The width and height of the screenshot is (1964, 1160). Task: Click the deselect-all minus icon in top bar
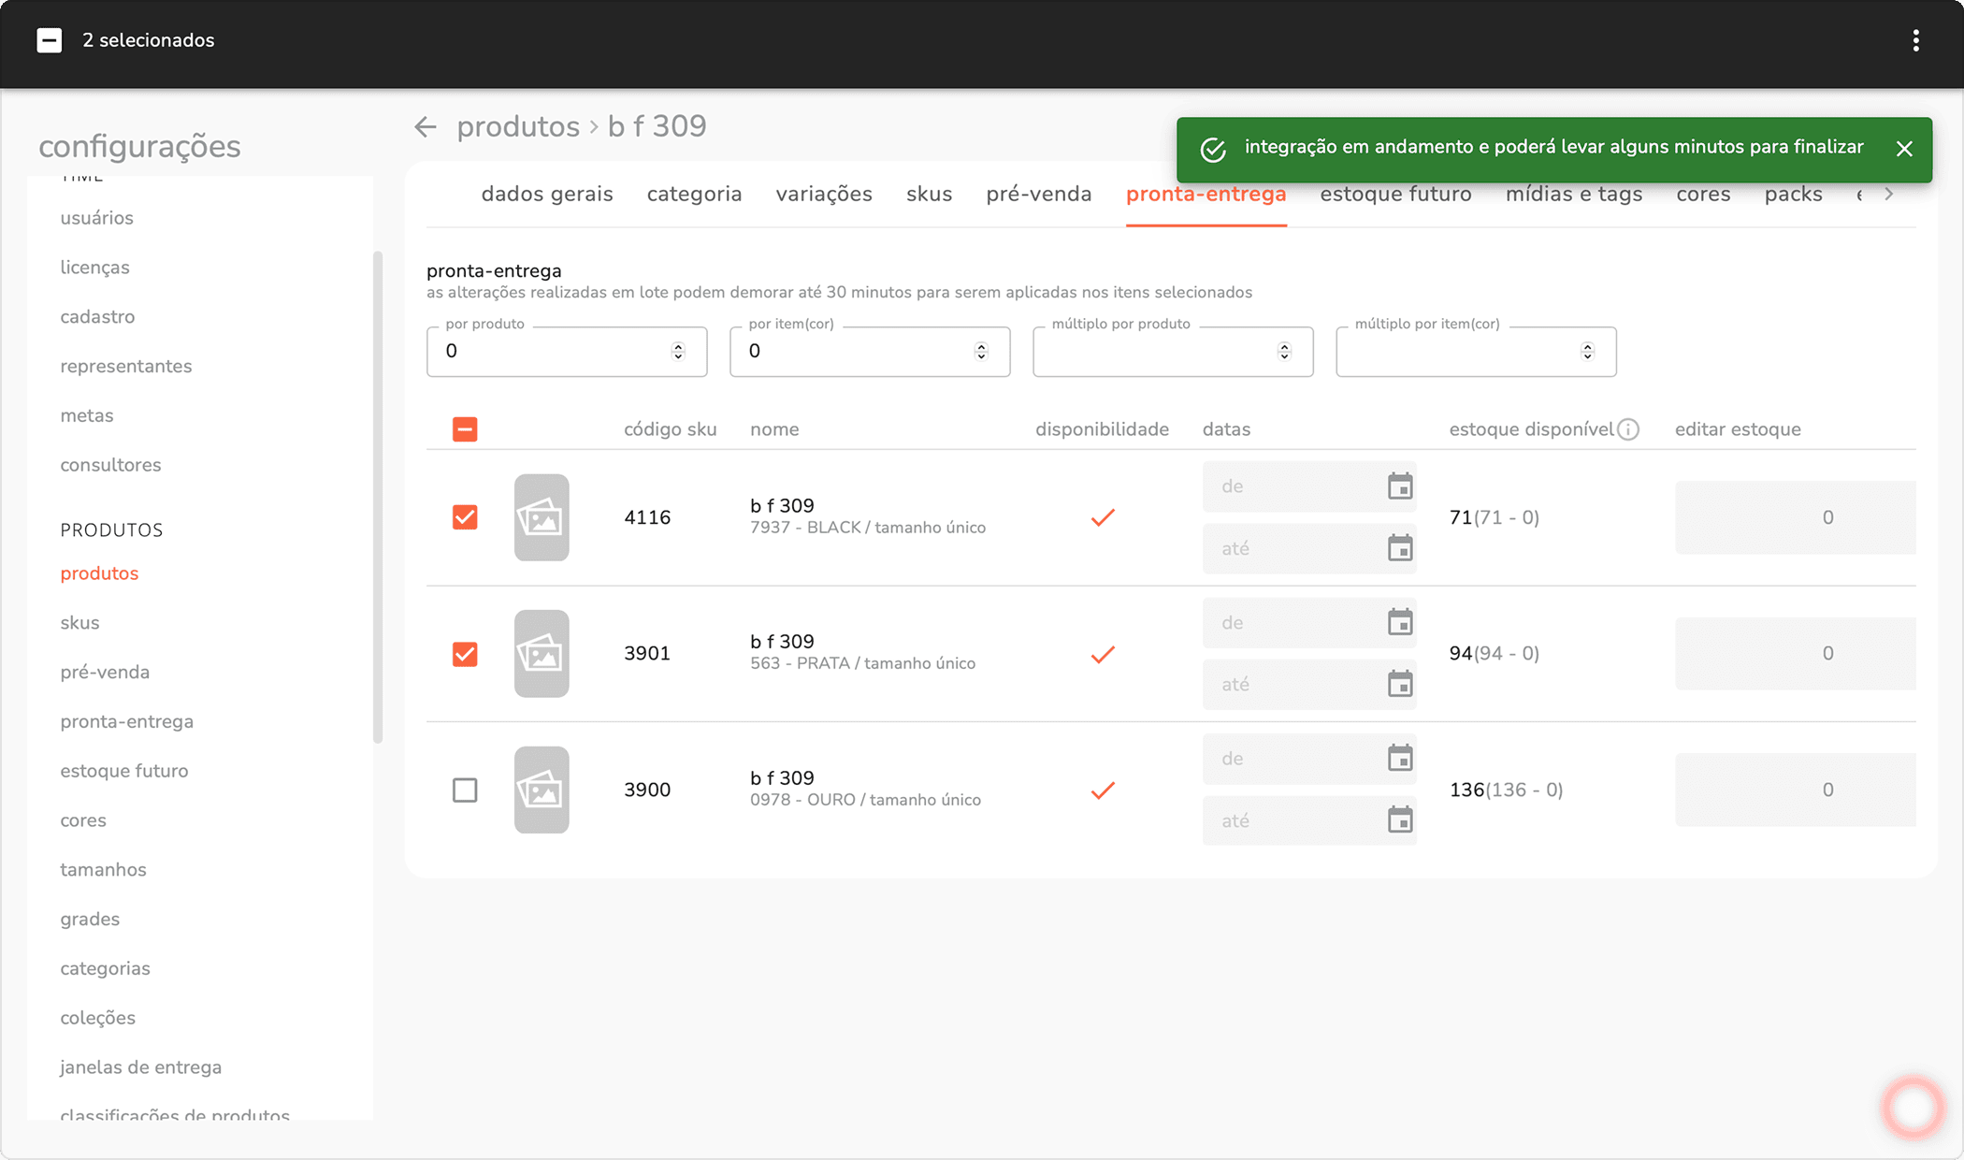[x=50, y=40]
